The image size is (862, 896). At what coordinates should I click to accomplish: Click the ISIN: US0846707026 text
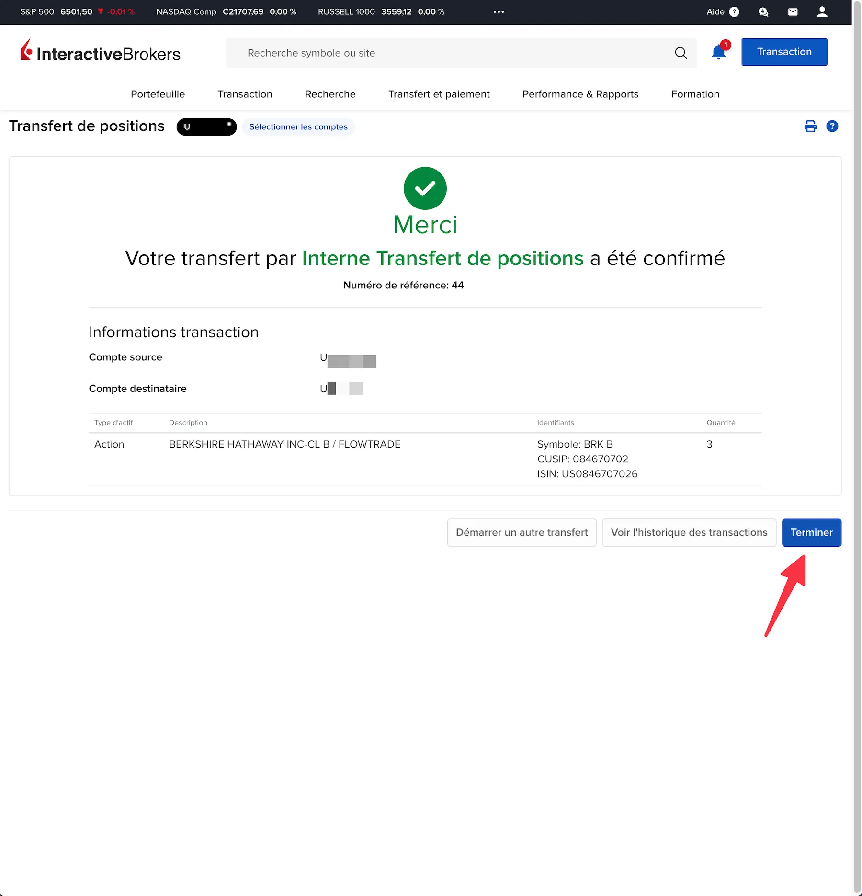click(588, 474)
